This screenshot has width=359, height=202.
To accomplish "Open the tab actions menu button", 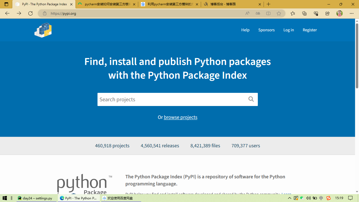I will [x=7, y=4].
